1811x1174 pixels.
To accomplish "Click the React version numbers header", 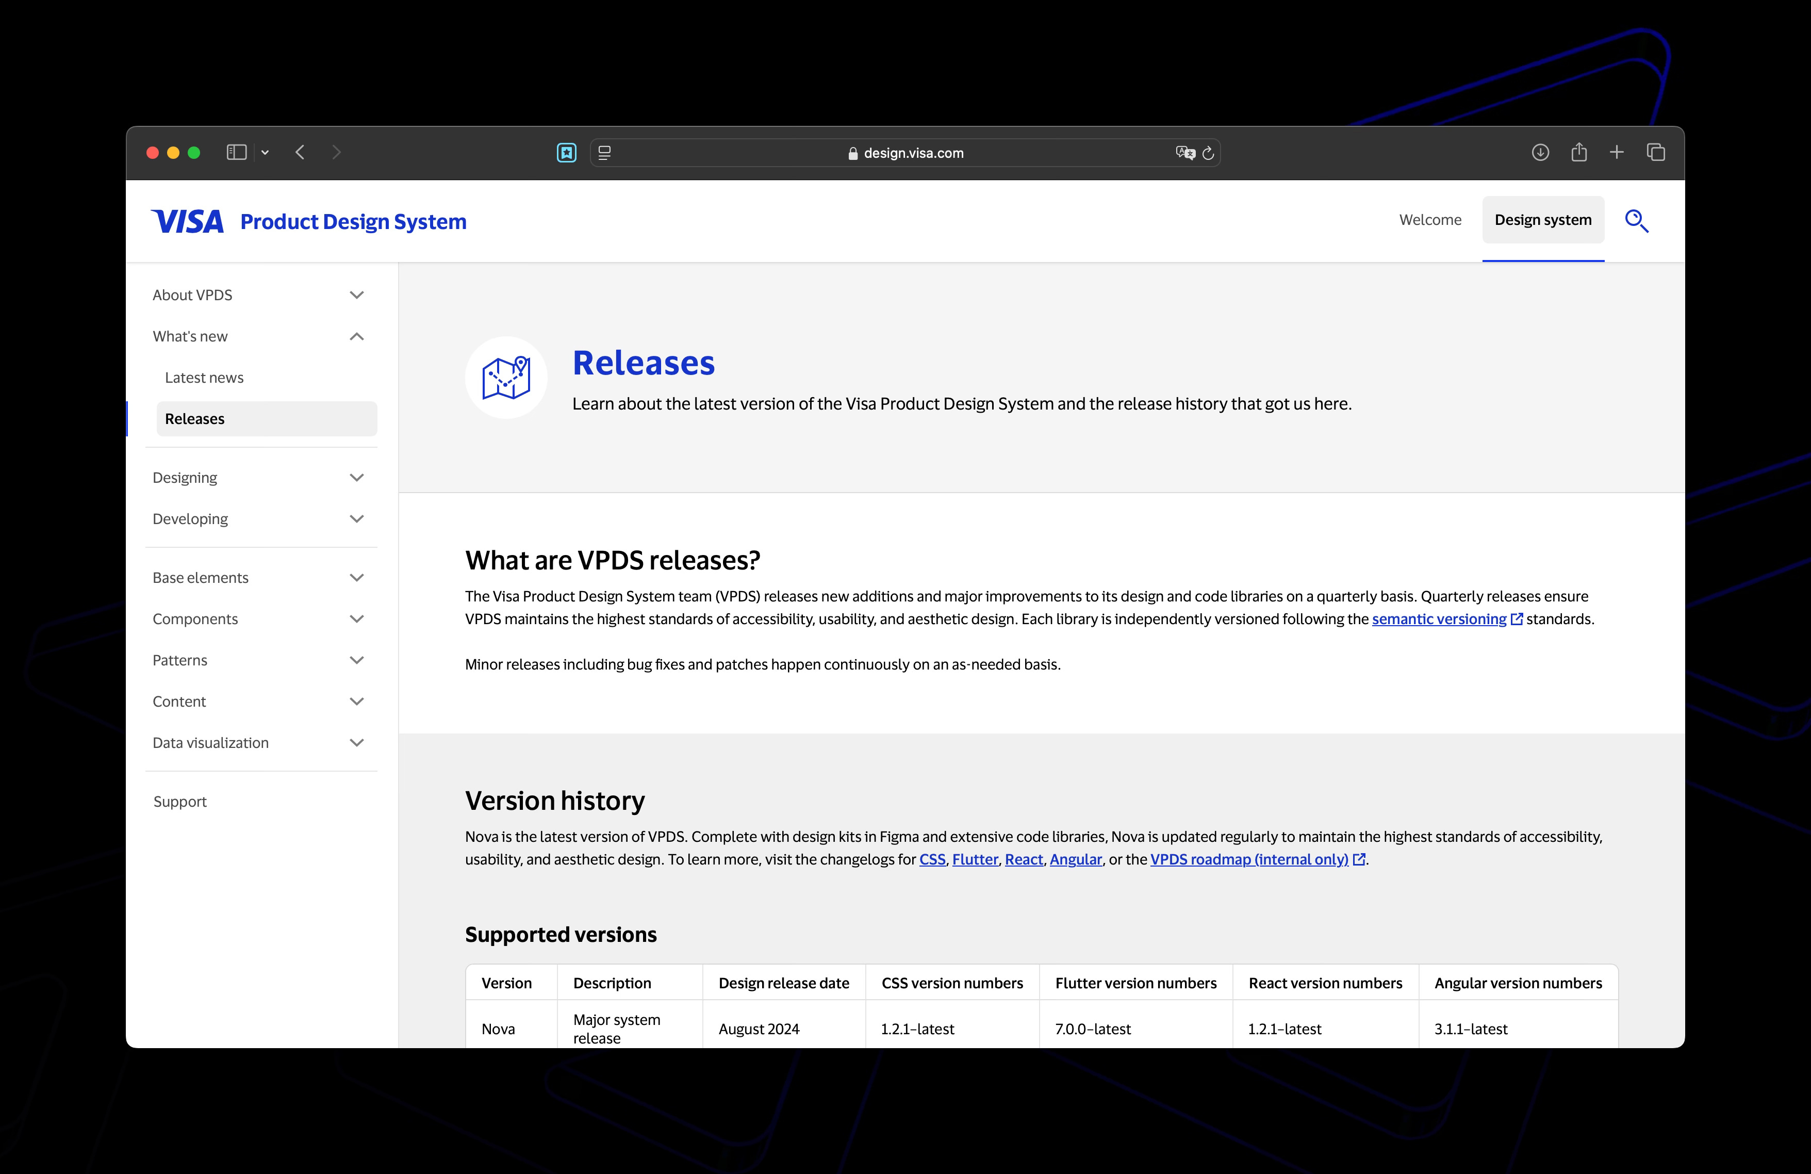I will 1325,983.
